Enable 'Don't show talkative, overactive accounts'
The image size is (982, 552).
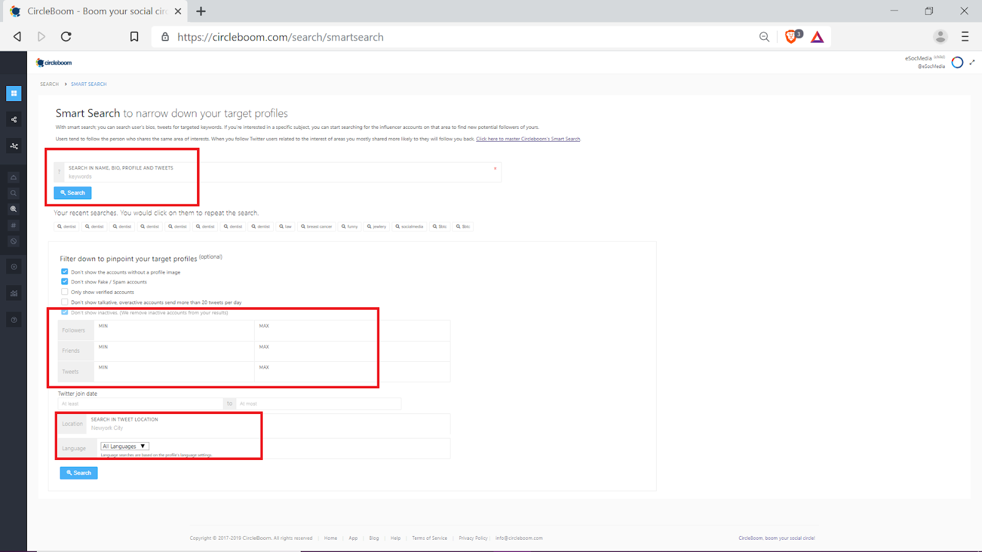coord(64,302)
